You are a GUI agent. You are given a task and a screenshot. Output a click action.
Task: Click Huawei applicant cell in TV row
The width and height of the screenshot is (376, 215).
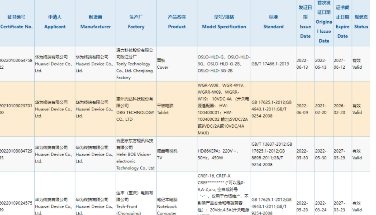(55, 154)
